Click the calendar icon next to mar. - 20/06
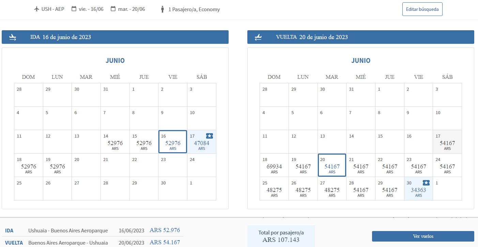The height and width of the screenshot is (247, 478). (113, 9)
